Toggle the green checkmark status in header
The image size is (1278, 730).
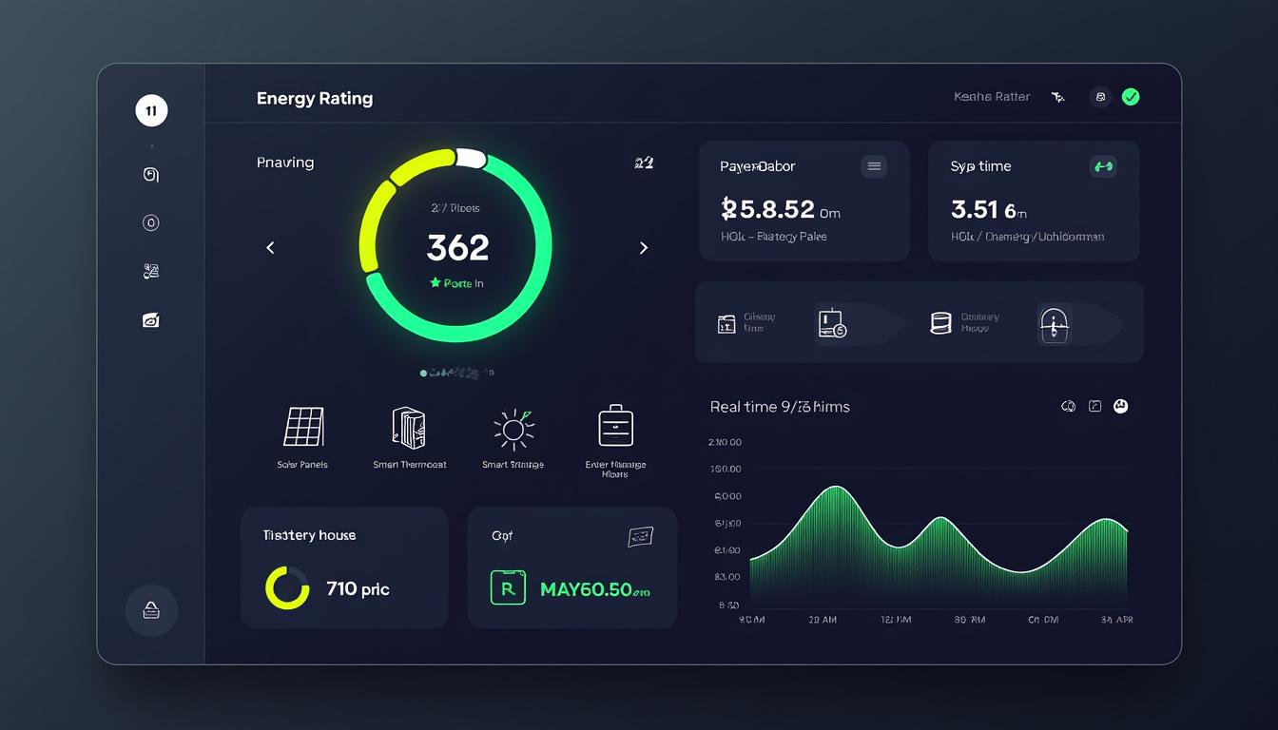point(1131,97)
